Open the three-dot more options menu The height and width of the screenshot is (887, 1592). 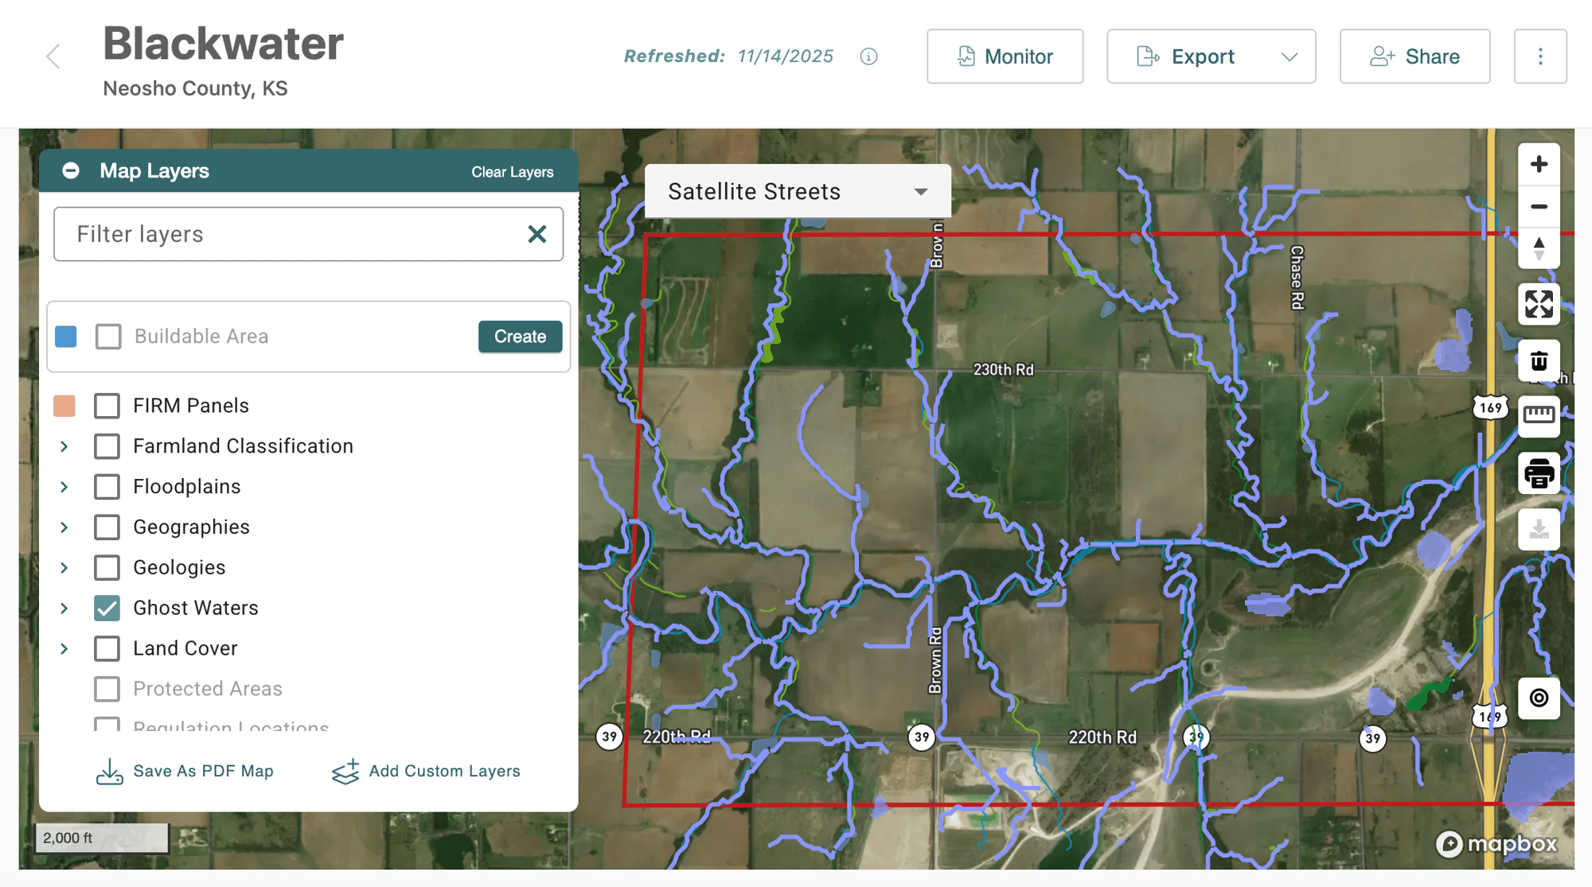tap(1539, 56)
